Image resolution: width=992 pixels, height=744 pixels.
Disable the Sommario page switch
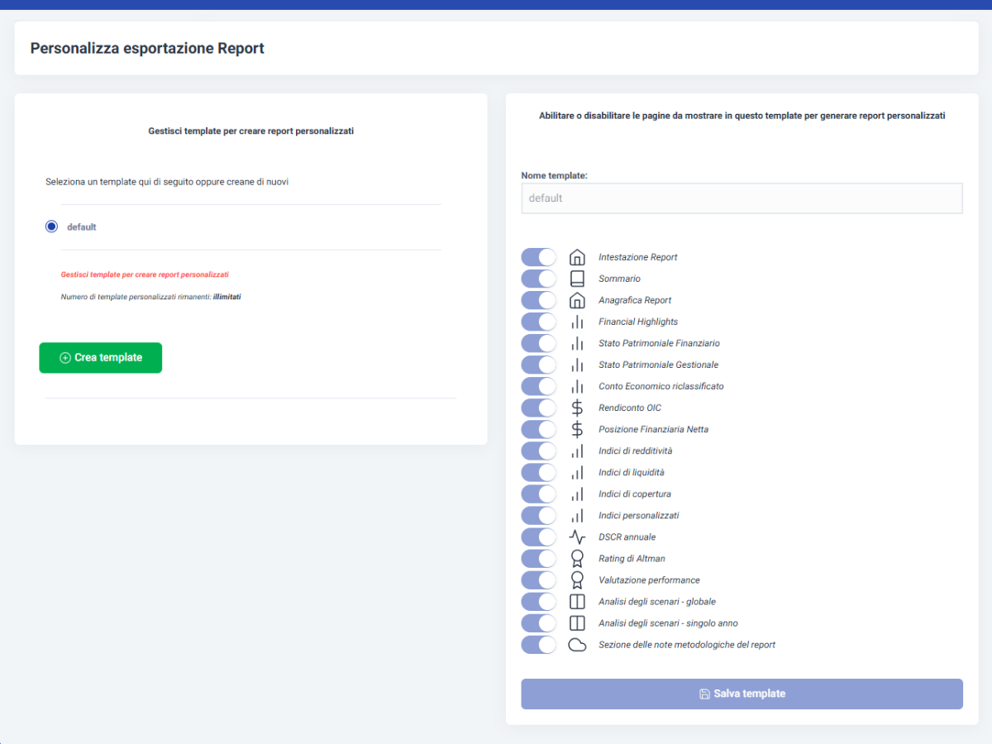coord(539,279)
